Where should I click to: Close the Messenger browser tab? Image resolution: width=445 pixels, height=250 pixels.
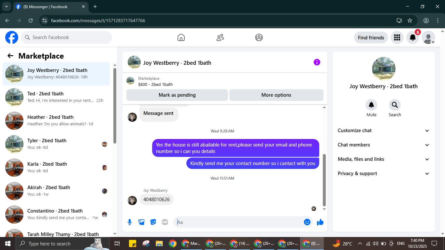click(x=83, y=7)
